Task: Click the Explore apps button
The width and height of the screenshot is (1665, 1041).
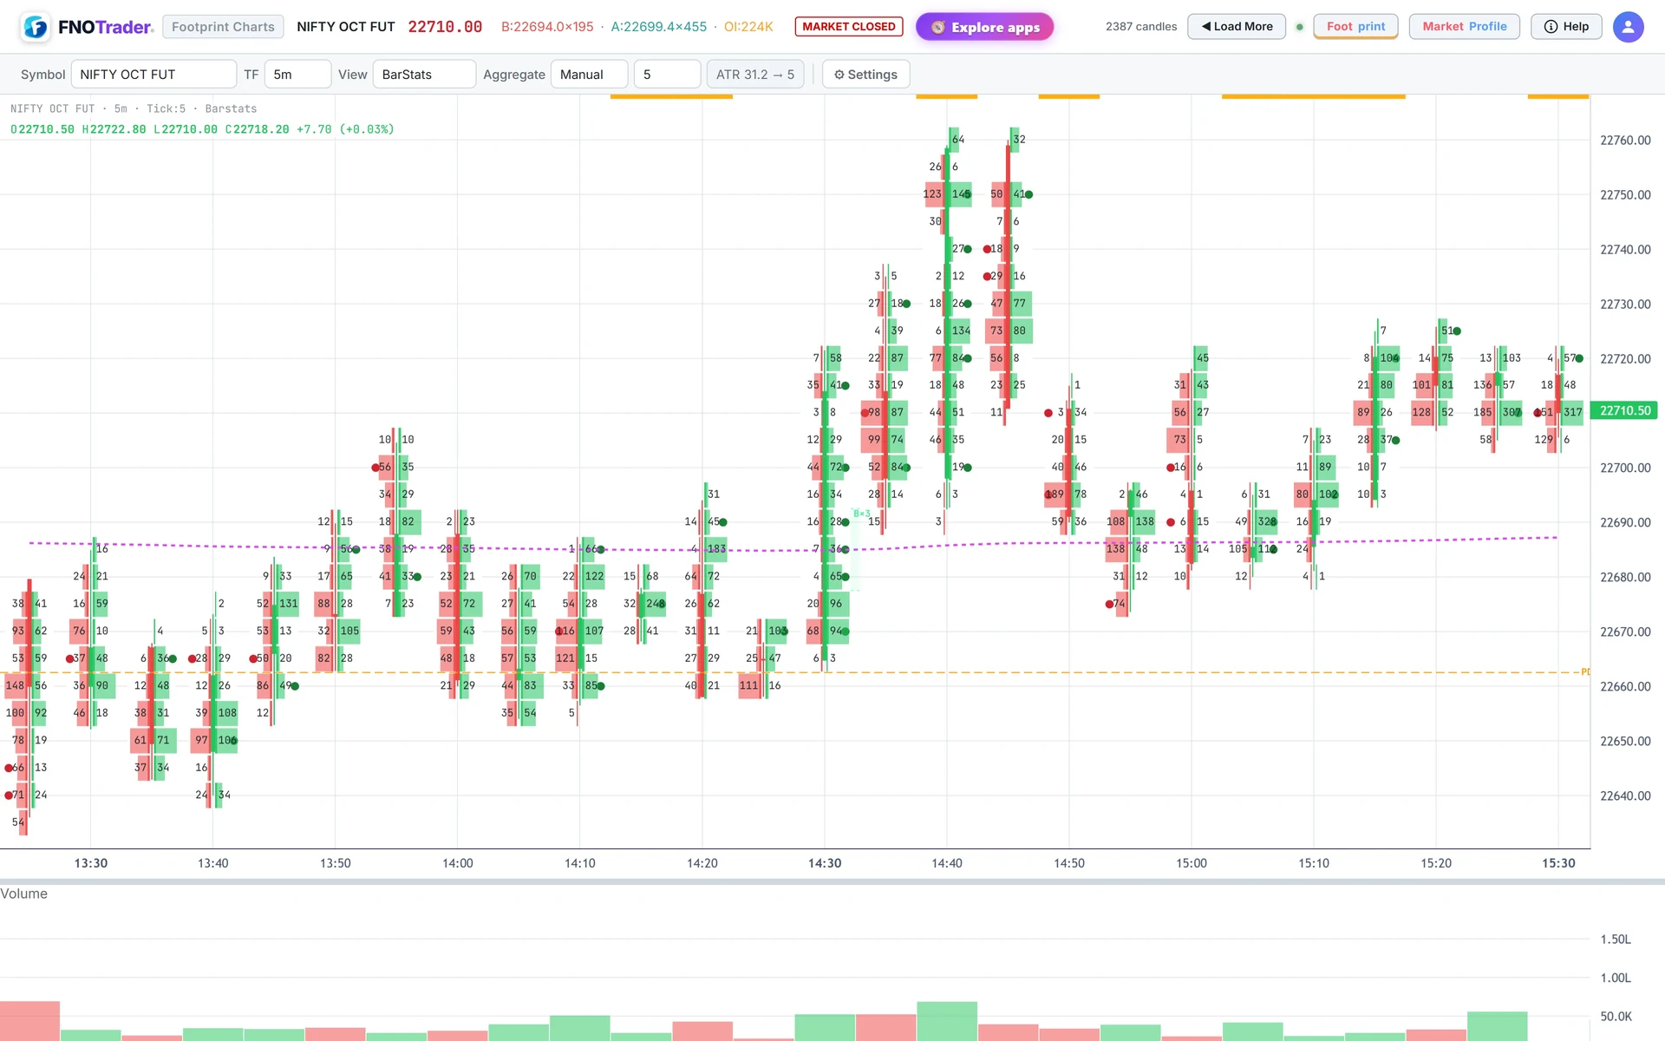Action: click(x=984, y=27)
